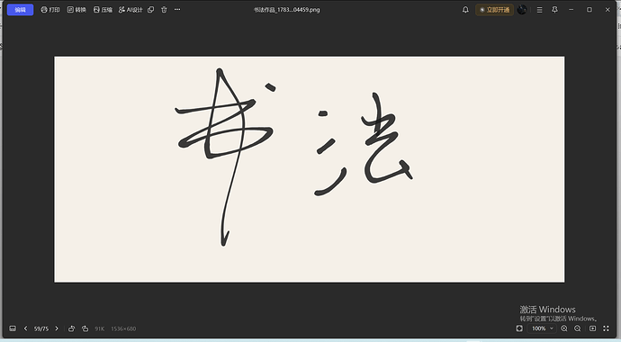Go to the previous image
This screenshot has height=342, width=621.
pyautogui.click(x=26, y=328)
